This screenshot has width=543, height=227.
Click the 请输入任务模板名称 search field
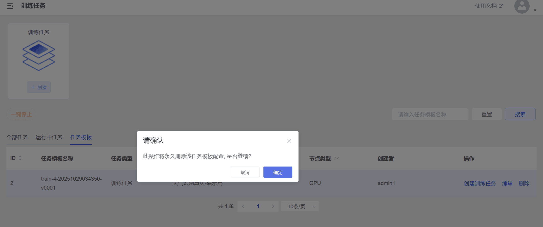click(x=430, y=115)
